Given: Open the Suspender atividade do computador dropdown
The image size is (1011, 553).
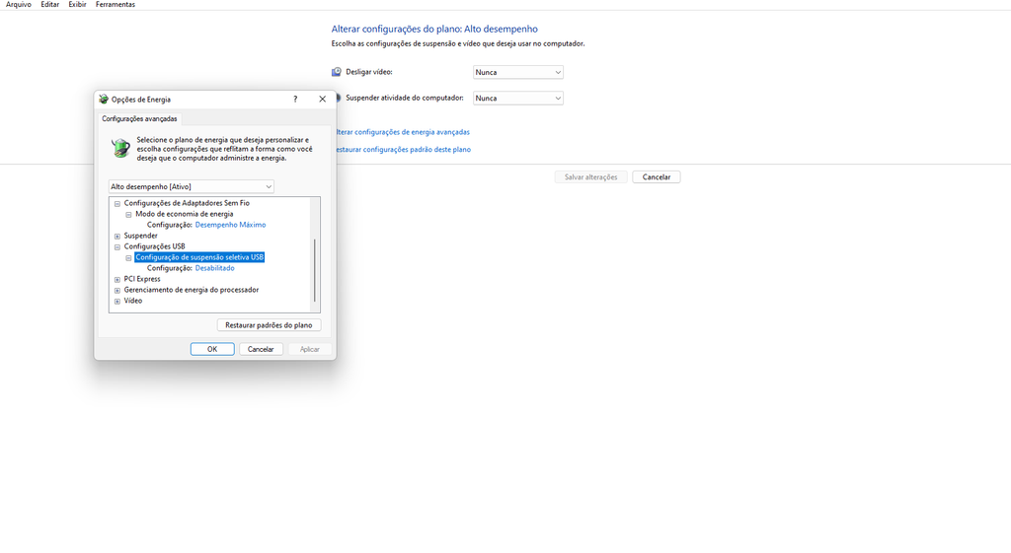Looking at the screenshot, I should [517, 99].
